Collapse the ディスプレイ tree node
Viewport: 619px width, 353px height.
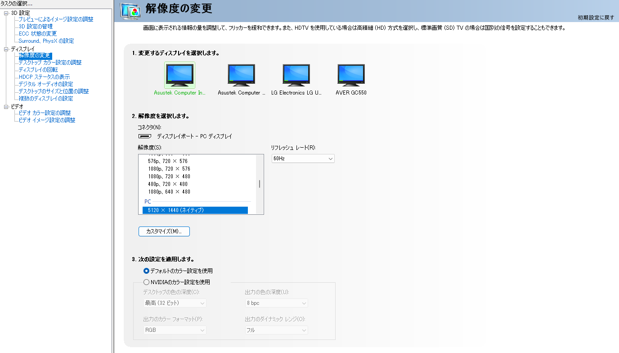[6, 49]
